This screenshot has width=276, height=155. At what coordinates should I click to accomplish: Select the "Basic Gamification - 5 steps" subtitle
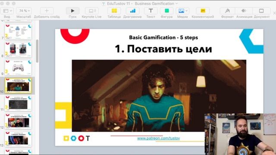click(163, 37)
